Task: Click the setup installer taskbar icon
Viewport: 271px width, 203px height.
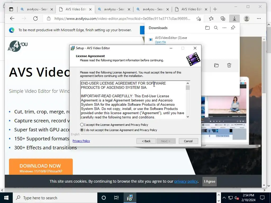Action: [130, 198]
